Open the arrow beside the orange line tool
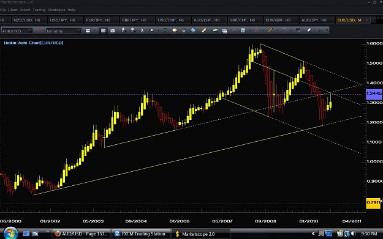Image resolution: width=383 pixels, height=239 pixels. pyautogui.click(x=277, y=31)
